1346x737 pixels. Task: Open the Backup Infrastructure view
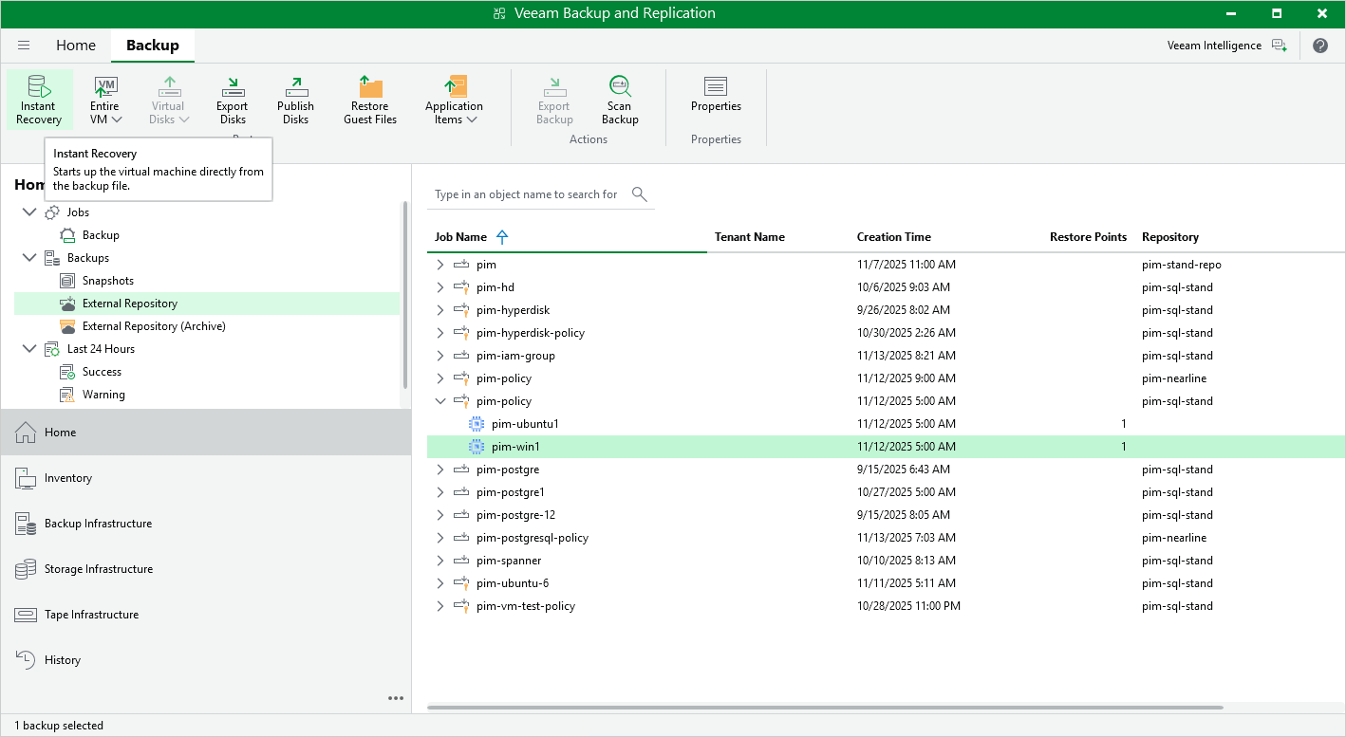(x=206, y=524)
